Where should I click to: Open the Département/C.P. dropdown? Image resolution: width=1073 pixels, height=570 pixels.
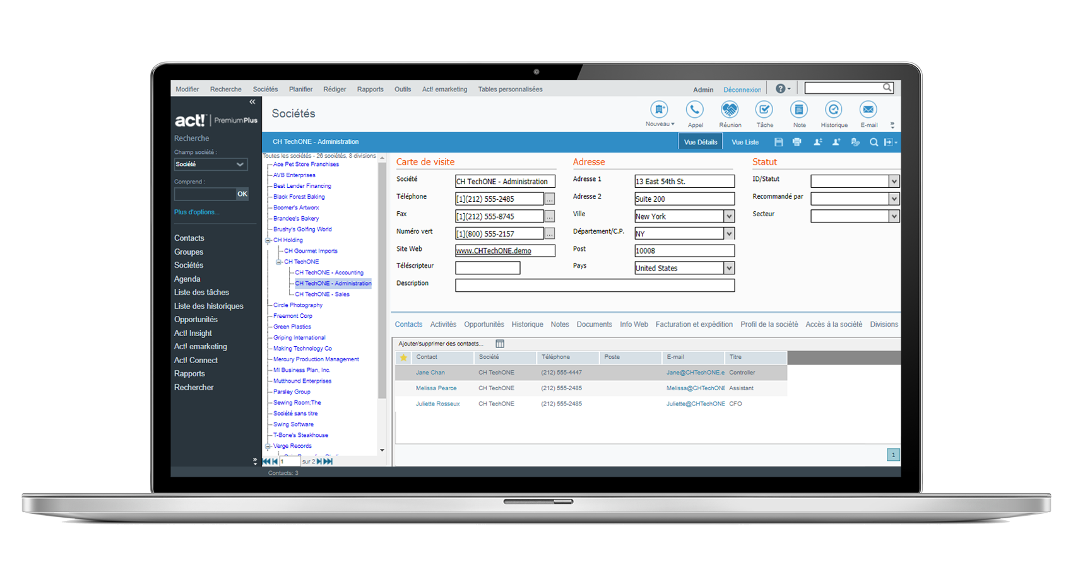[729, 234]
